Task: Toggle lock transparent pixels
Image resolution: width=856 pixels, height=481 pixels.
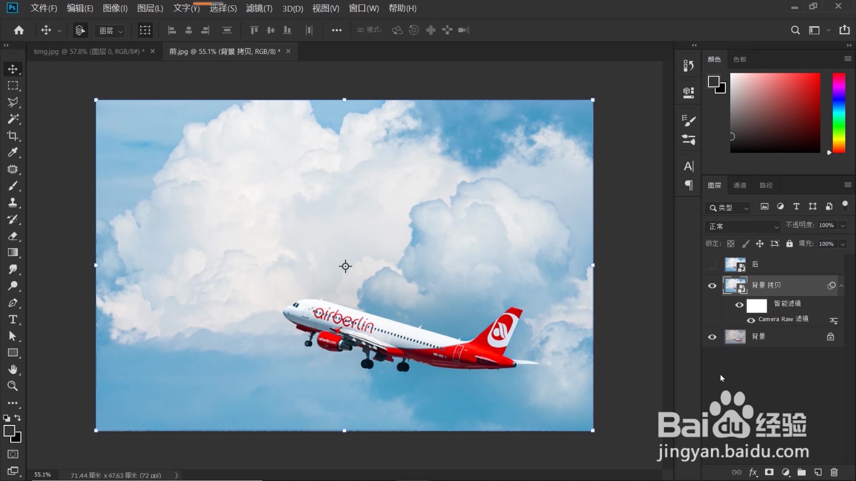Action: 731,244
